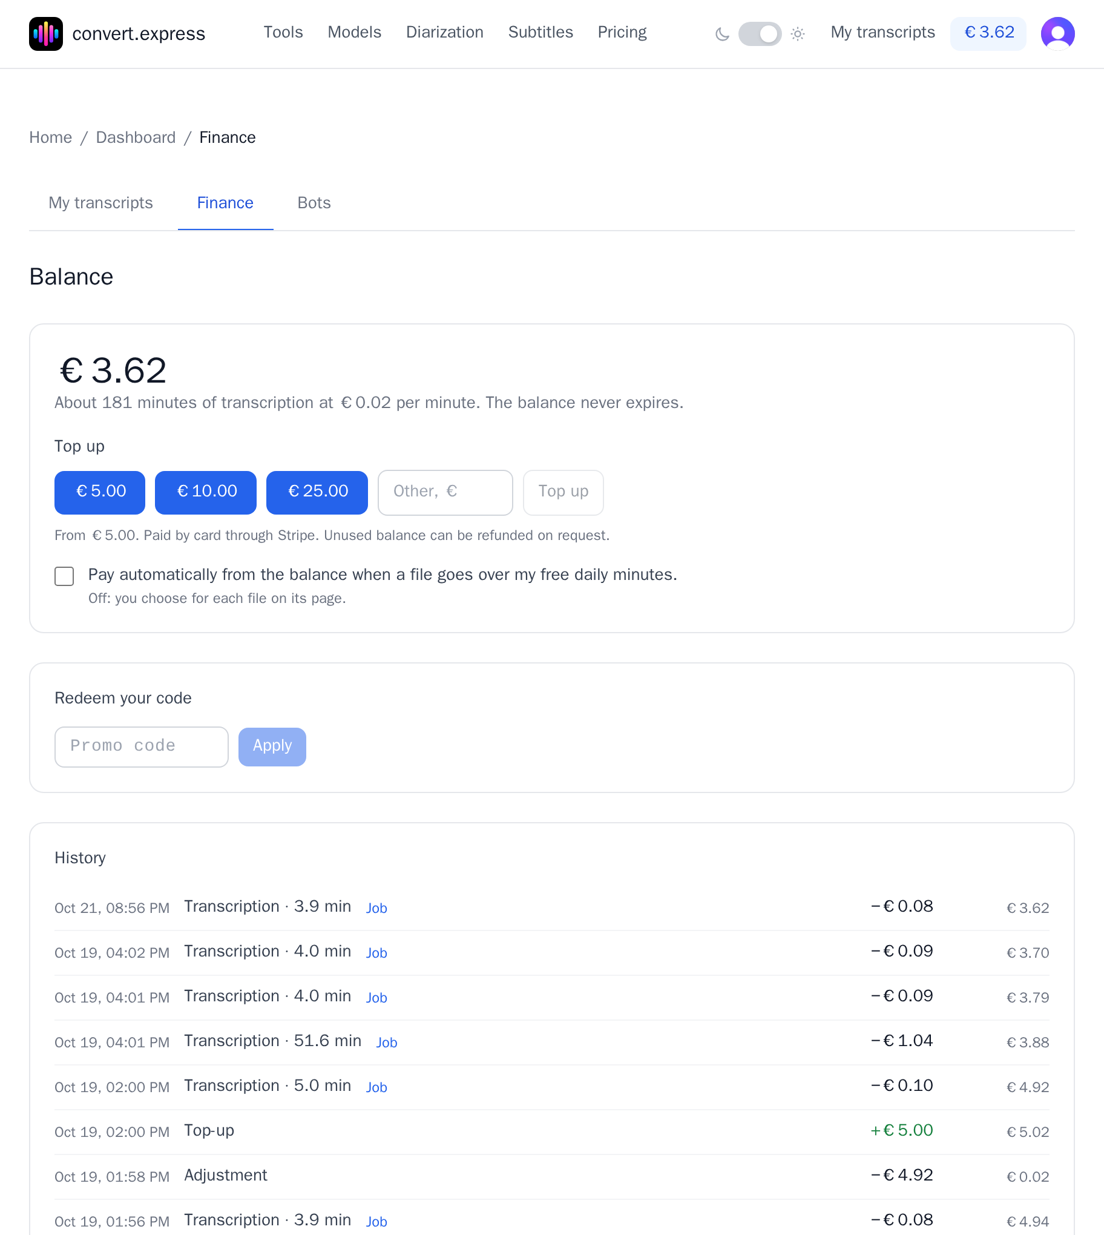The image size is (1104, 1235).
Task: Focus the Other € amount field
Action: point(445,492)
